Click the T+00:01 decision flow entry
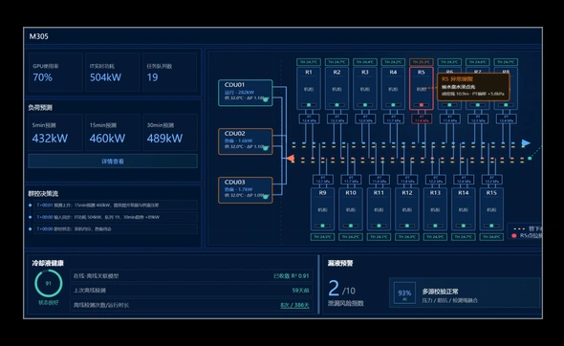 coord(116,205)
